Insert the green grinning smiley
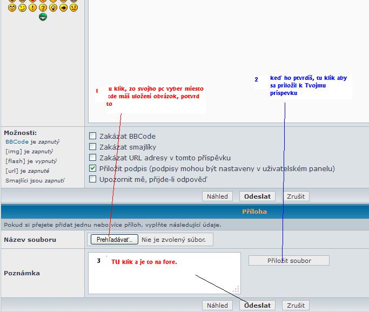The height and width of the screenshot is (312, 369). pos(43,17)
